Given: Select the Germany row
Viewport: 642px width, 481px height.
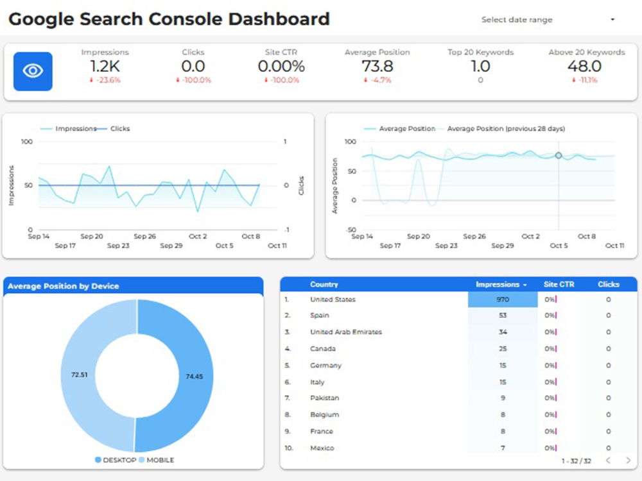Looking at the screenshot, I should [458, 366].
